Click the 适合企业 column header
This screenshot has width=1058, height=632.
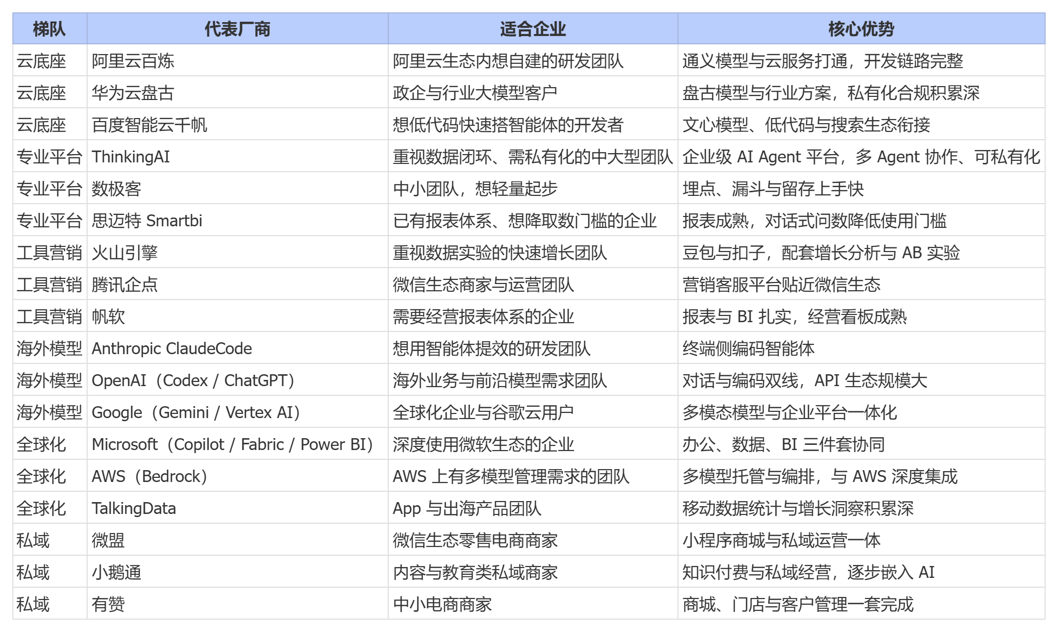(533, 29)
